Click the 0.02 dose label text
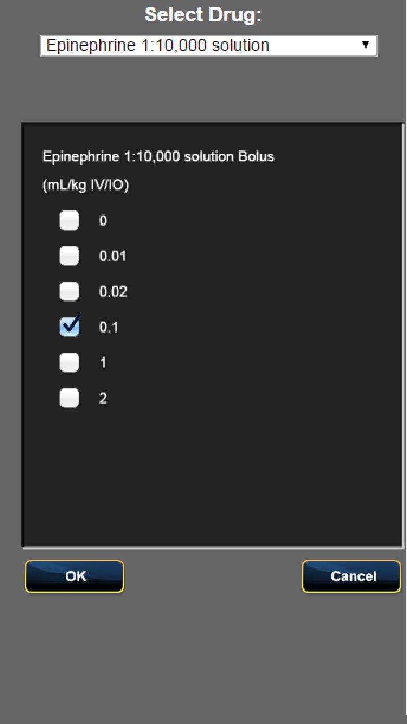 tap(113, 292)
